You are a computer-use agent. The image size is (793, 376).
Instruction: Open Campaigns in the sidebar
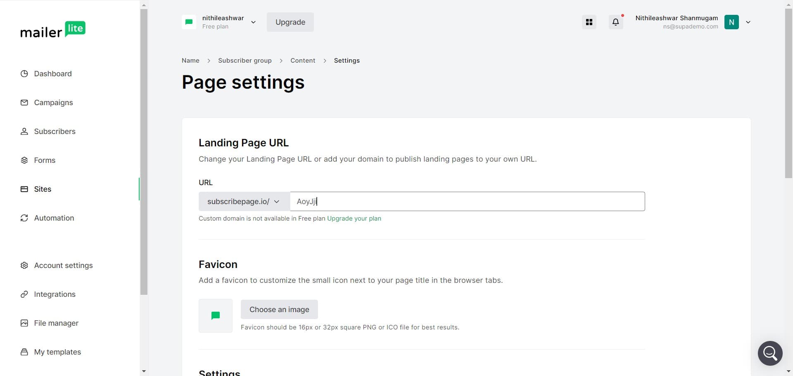tap(53, 103)
